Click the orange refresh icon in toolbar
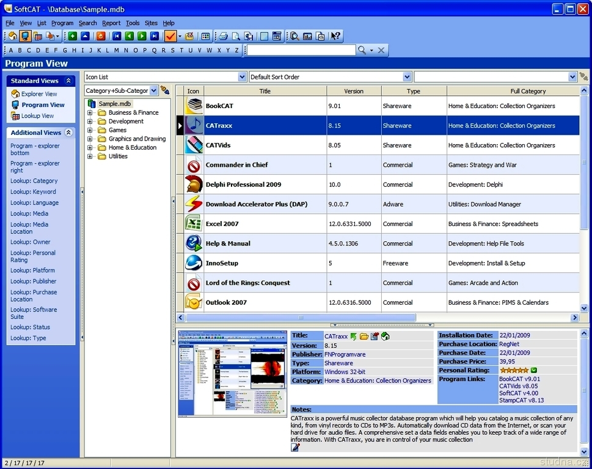The width and height of the screenshot is (592, 469). pyautogui.click(x=100, y=37)
